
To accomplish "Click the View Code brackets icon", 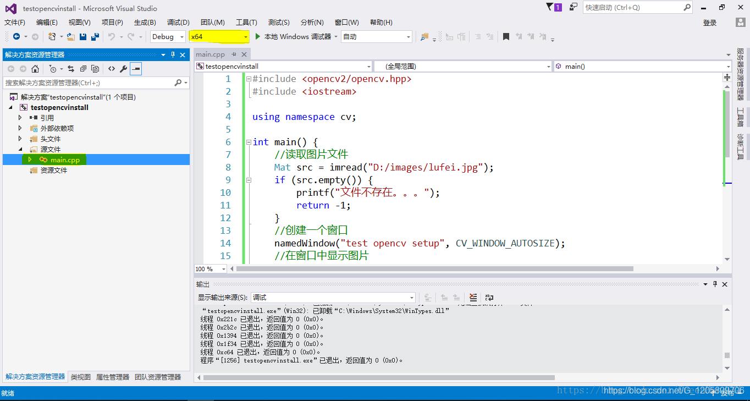I will (x=112, y=69).
